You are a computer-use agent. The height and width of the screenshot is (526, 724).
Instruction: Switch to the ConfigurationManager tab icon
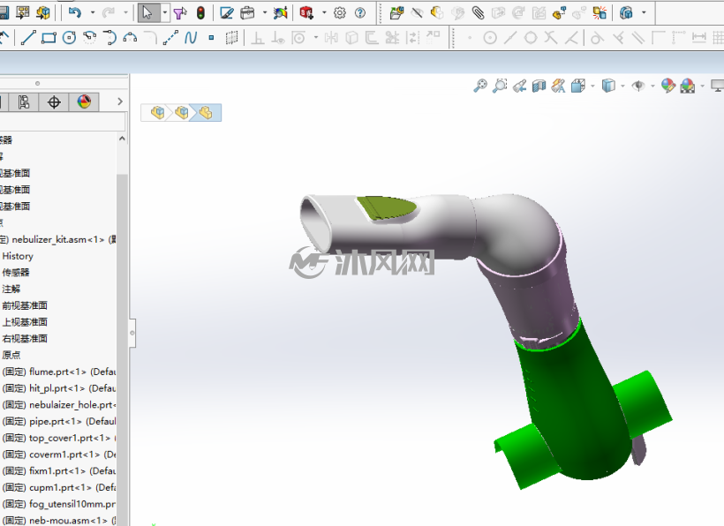tap(24, 102)
